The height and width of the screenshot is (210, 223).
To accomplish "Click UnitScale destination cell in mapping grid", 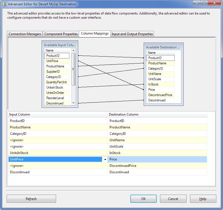I will (157, 146).
